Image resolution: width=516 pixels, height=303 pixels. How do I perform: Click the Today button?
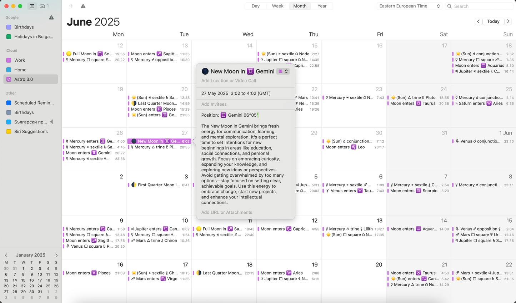(493, 21)
